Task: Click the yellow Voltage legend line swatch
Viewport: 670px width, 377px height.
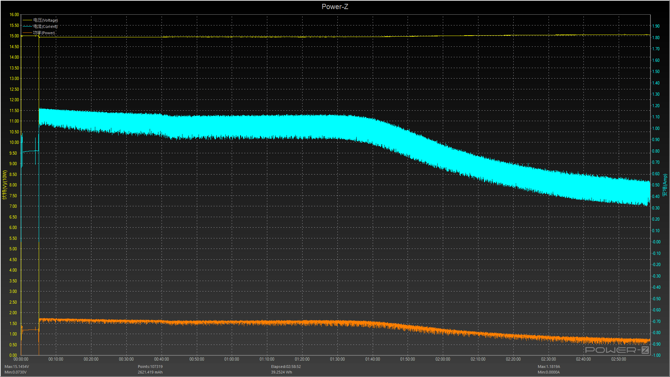Action: click(27, 20)
